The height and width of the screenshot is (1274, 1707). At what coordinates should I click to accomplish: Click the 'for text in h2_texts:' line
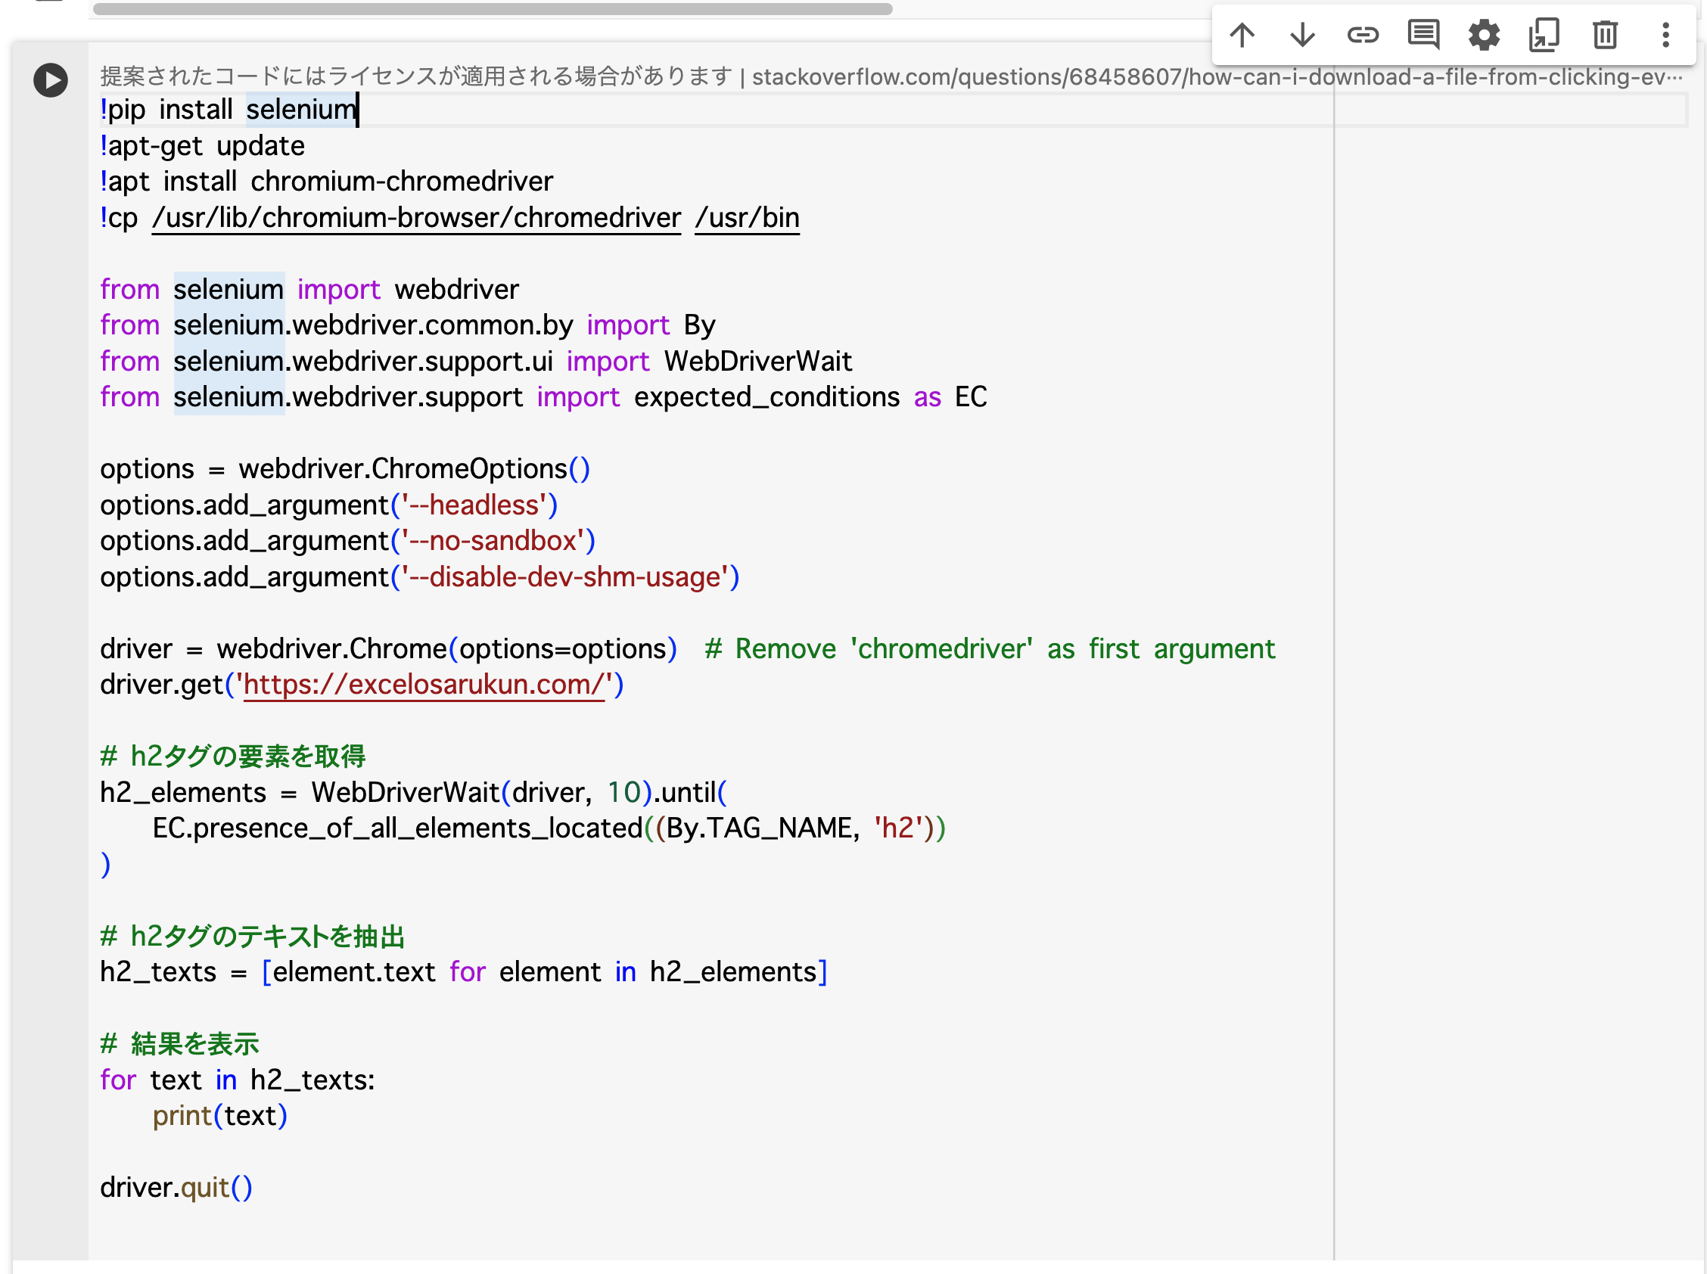[x=238, y=1080]
